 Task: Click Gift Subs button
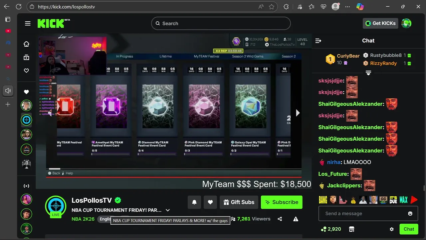(239, 202)
